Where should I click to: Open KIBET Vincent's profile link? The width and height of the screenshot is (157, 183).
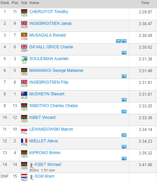pos(42,118)
